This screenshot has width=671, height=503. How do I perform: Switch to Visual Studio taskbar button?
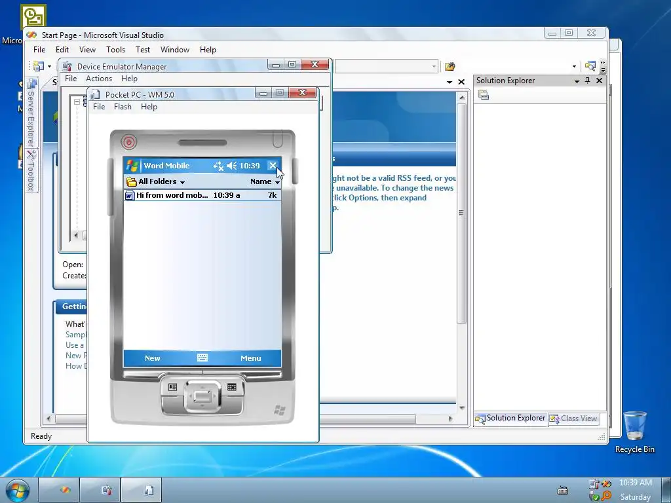[58, 490]
